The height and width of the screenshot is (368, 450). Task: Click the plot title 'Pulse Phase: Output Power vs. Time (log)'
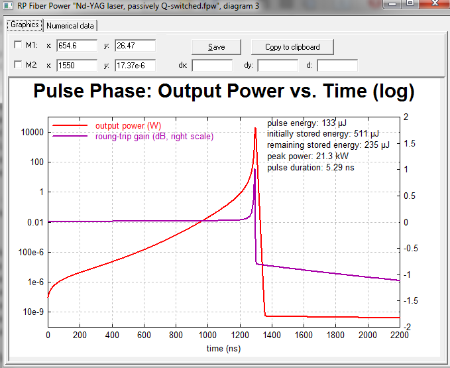[224, 92]
